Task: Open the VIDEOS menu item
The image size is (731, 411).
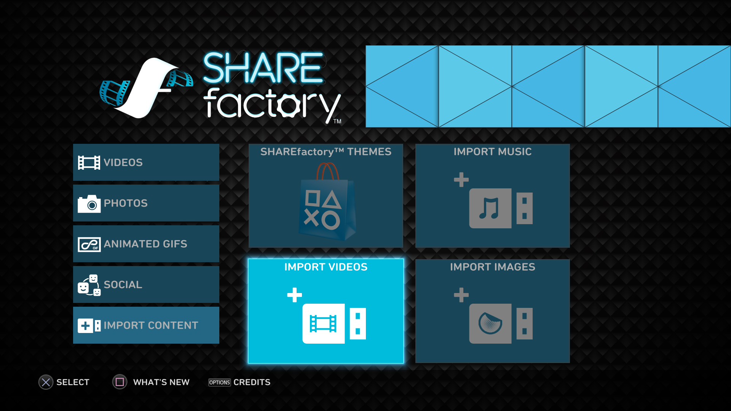Action: (x=145, y=162)
